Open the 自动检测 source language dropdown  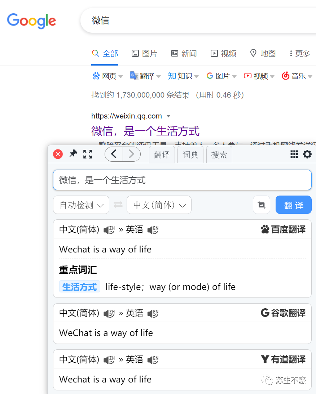pyautogui.click(x=81, y=205)
